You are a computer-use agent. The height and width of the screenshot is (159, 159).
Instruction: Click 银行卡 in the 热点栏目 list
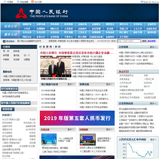coord(147,87)
